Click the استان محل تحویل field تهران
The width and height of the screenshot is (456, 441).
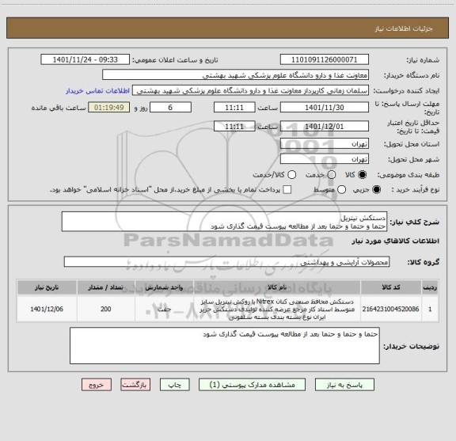325,144
